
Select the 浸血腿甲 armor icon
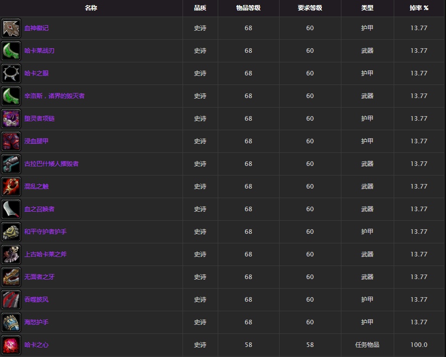(x=11, y=141)
